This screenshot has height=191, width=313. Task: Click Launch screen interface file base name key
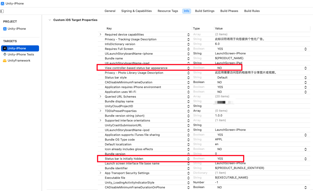(x=132, y=163)
